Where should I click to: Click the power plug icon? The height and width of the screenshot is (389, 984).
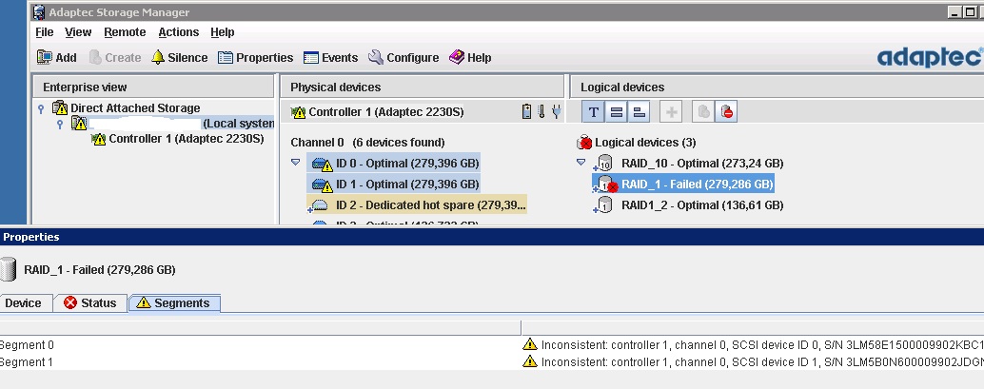point(556,111)
